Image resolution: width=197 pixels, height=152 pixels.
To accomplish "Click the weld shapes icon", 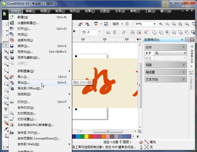I will pos(154,32).
